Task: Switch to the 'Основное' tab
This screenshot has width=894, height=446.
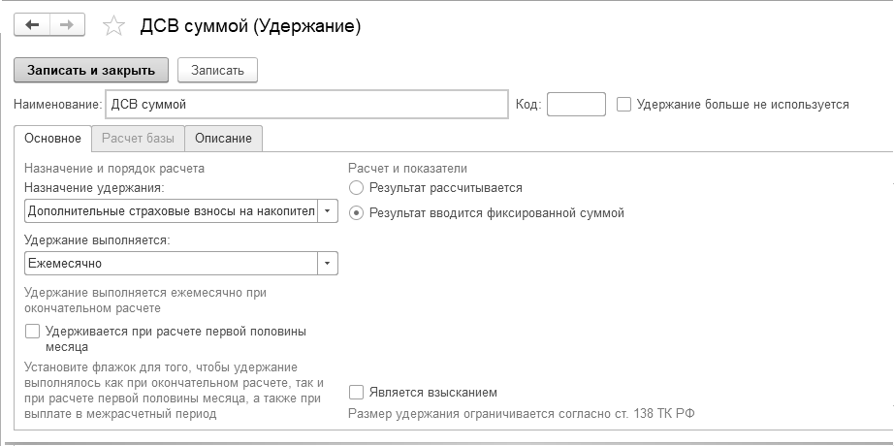Action: [52, 139]
